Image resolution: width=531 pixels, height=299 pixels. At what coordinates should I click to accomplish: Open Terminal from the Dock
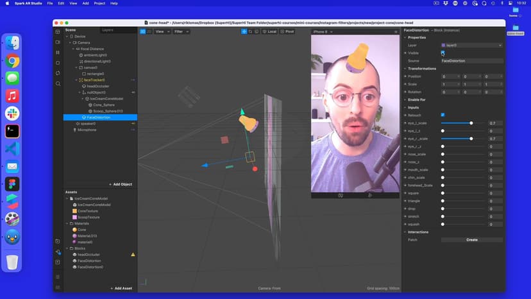[x=12, y=131]
